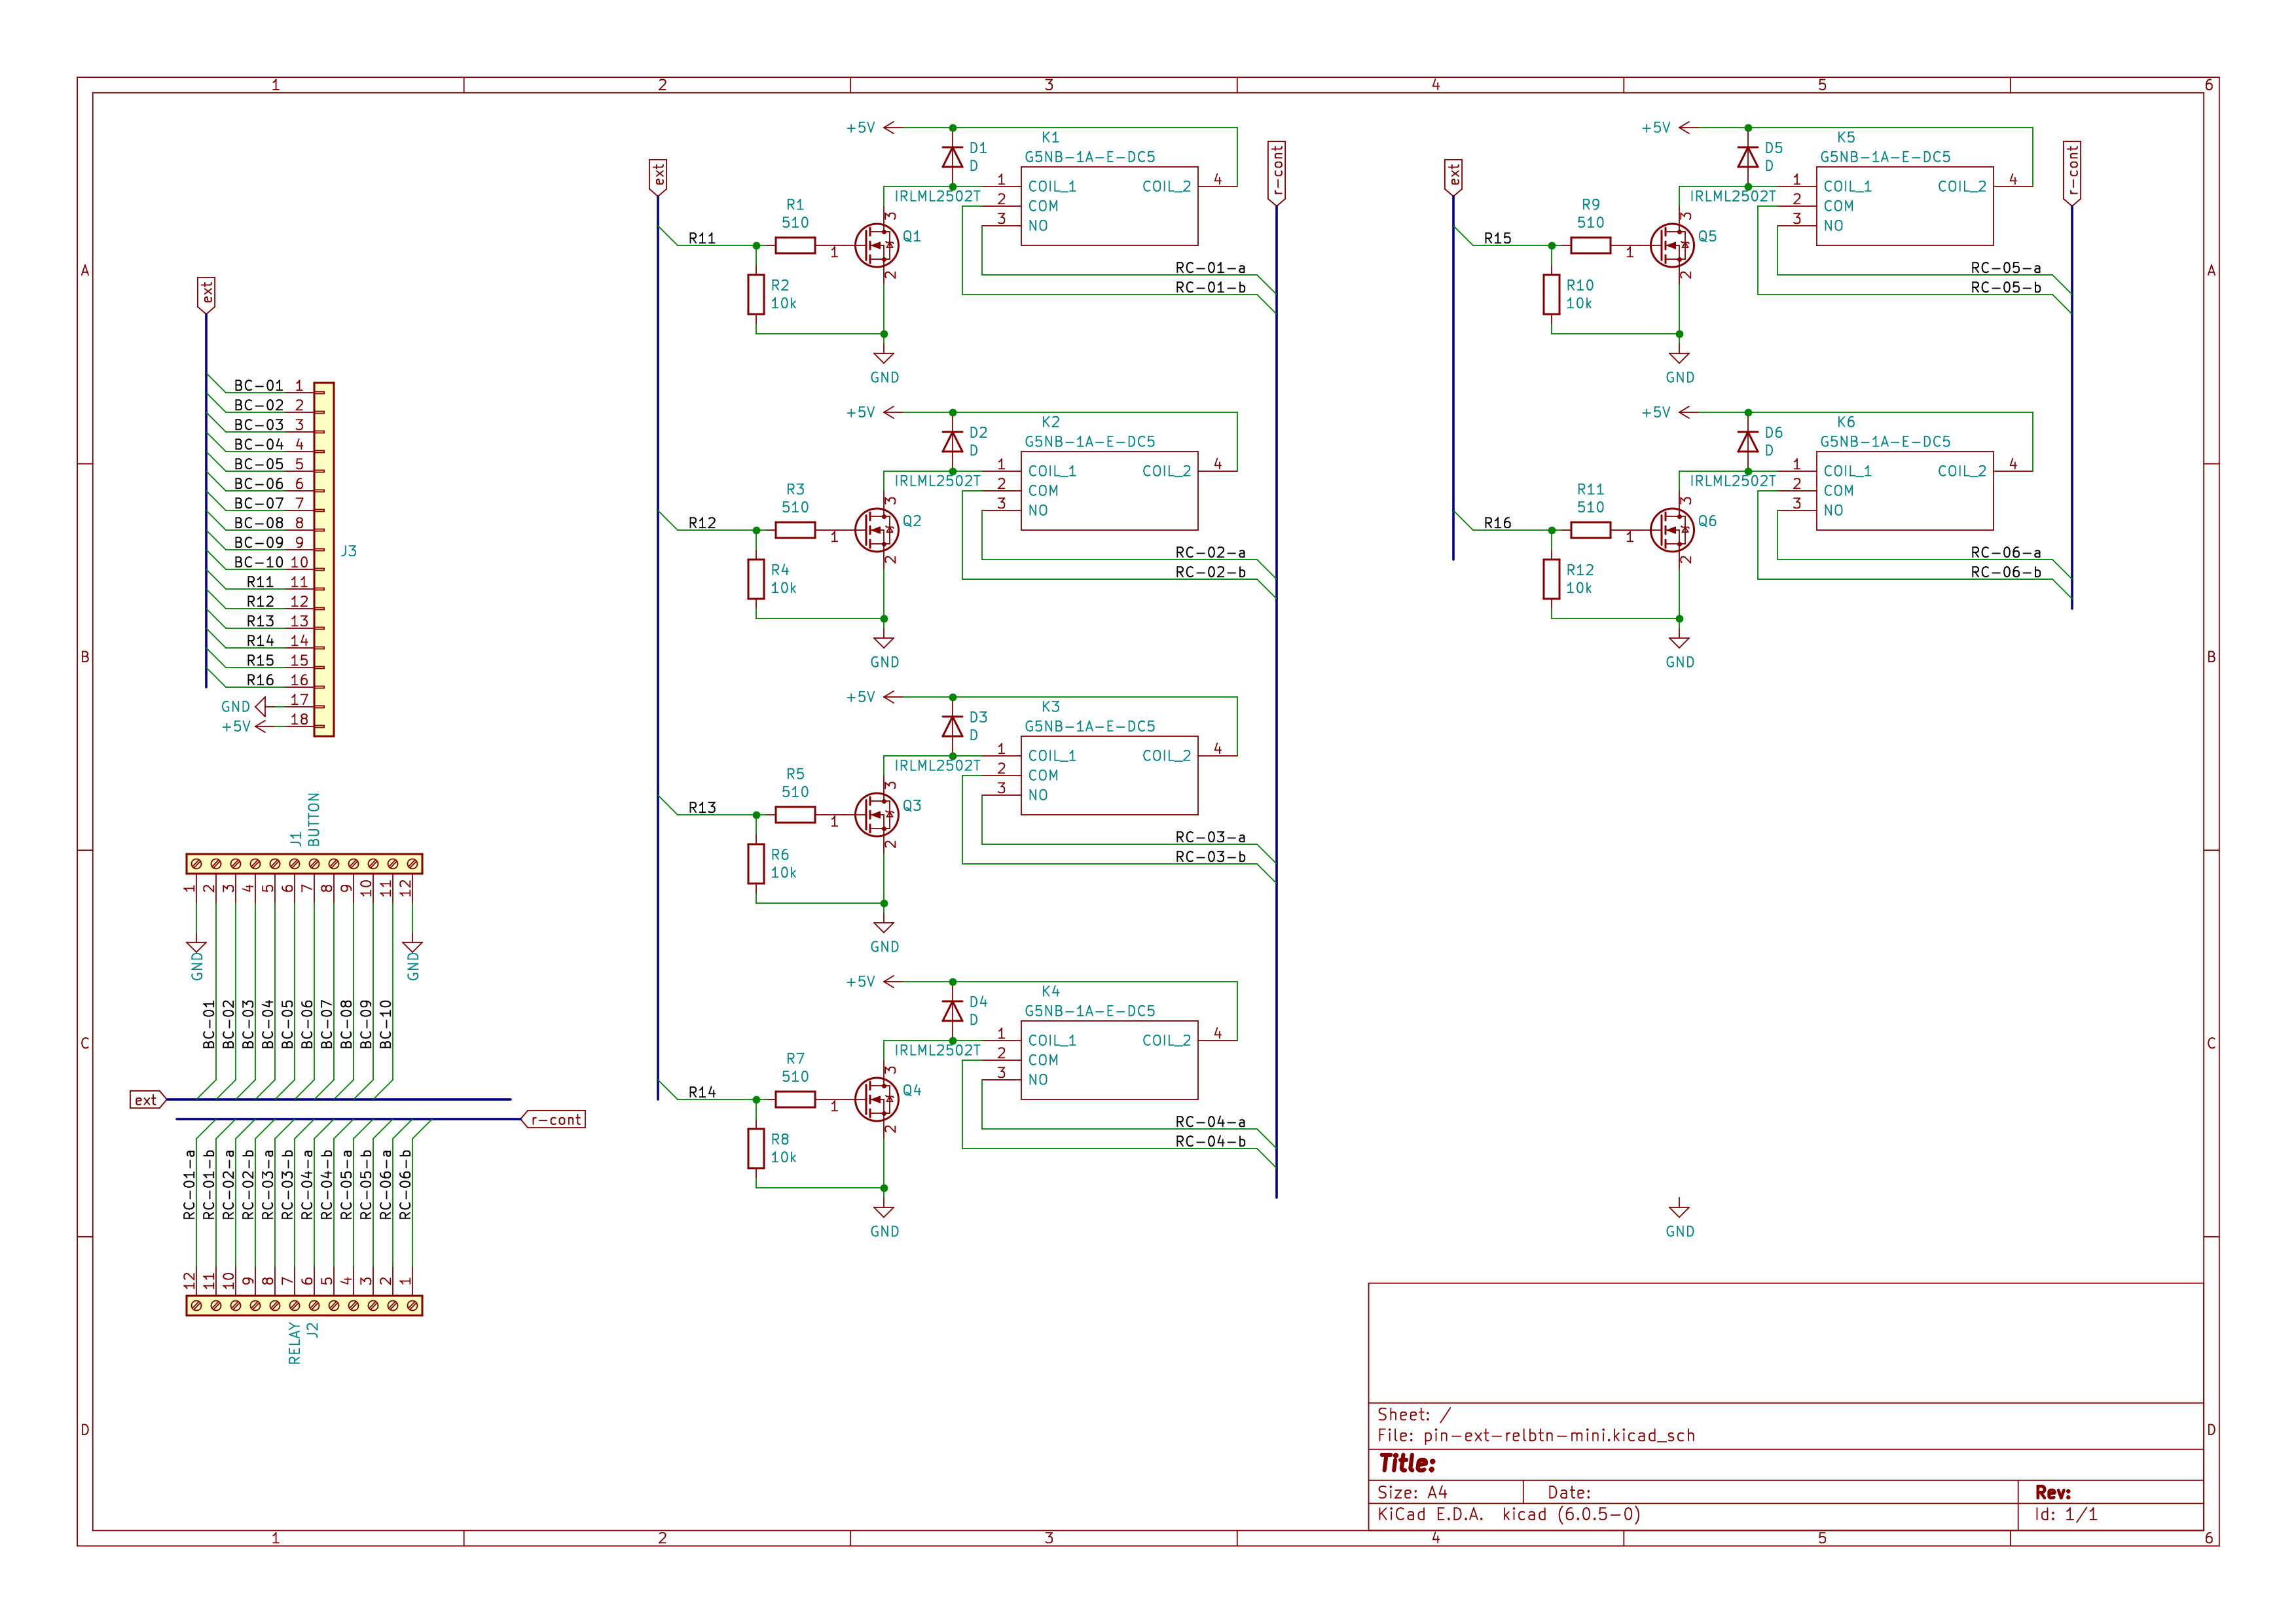Select the Q1 MOSFET transistor symbol
The image size is (2296, 1623).
pos(876,245)
